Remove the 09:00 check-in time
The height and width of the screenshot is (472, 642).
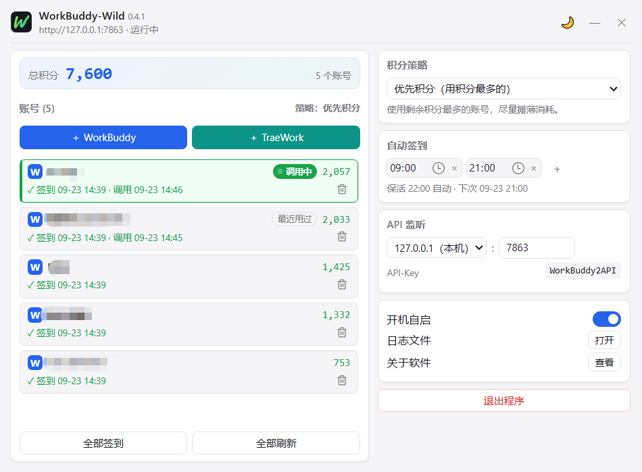(x=455, y=169)
